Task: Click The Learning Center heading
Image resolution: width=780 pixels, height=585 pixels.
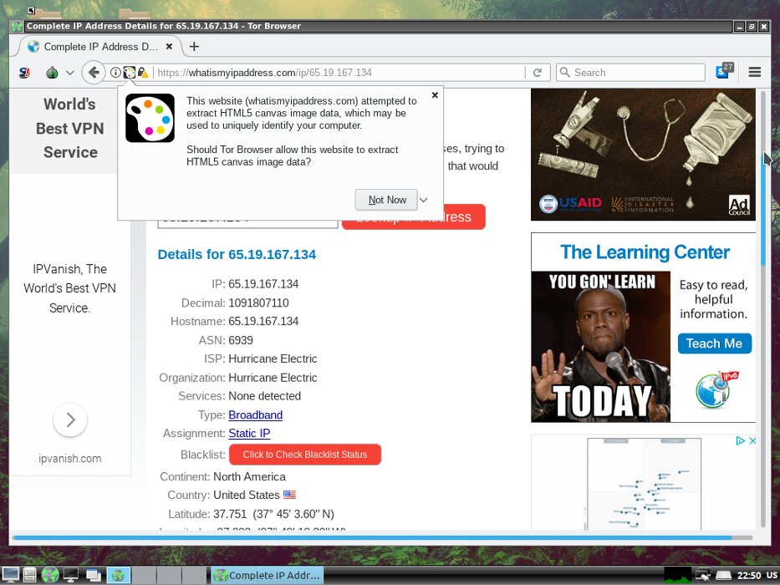Action: click(645, 252)
